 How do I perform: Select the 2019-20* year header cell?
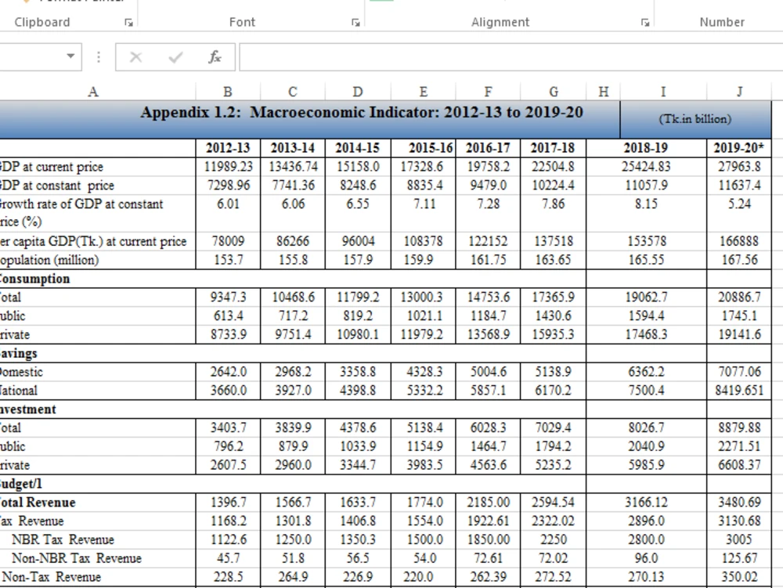[739, 148]
